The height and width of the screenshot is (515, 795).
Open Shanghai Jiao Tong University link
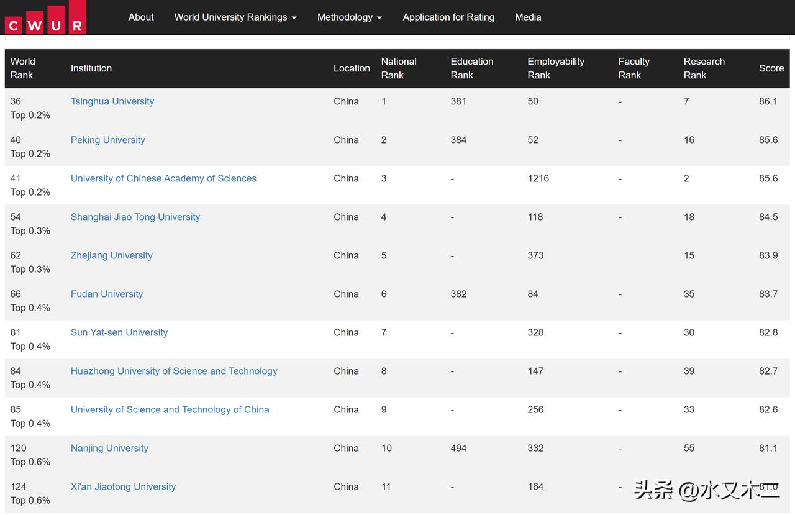135,217
